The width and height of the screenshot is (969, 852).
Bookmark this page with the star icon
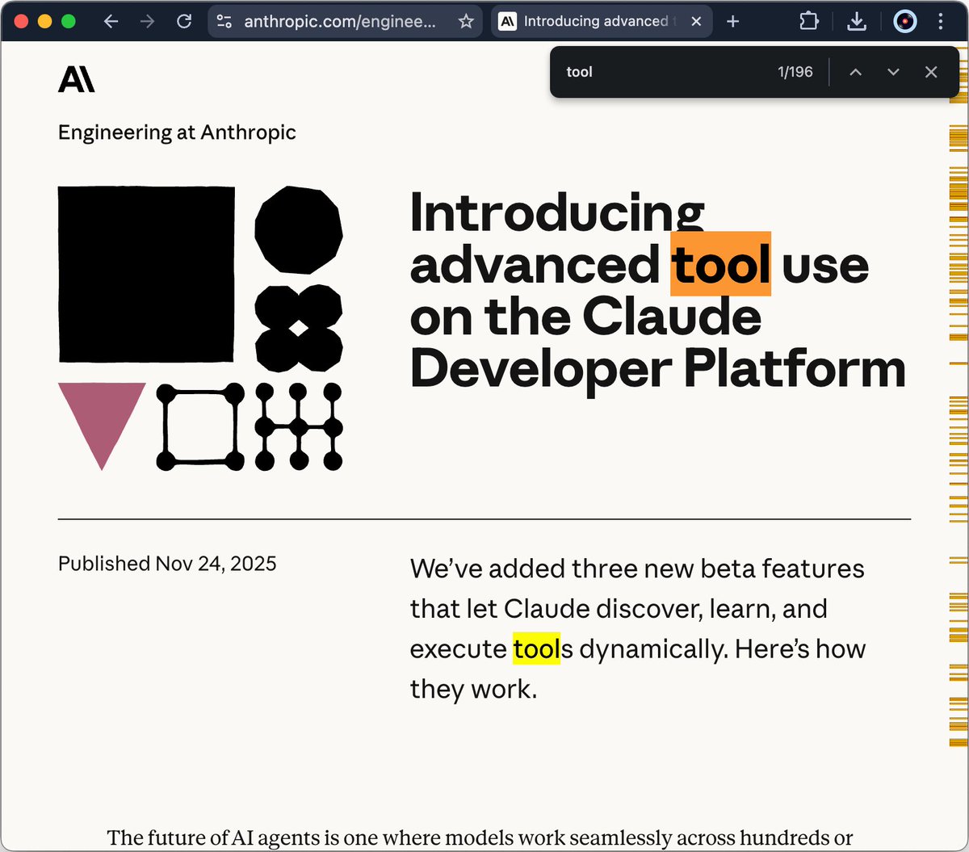466,22
